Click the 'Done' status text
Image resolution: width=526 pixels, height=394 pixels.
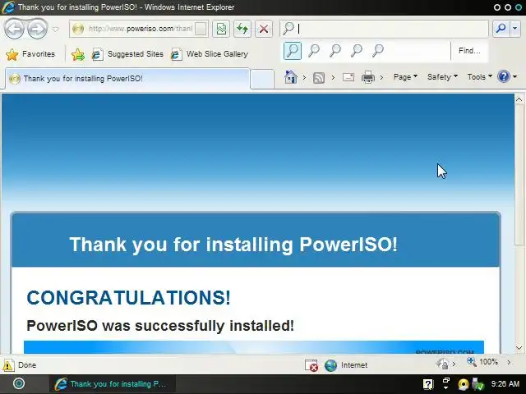coord(27,364)
